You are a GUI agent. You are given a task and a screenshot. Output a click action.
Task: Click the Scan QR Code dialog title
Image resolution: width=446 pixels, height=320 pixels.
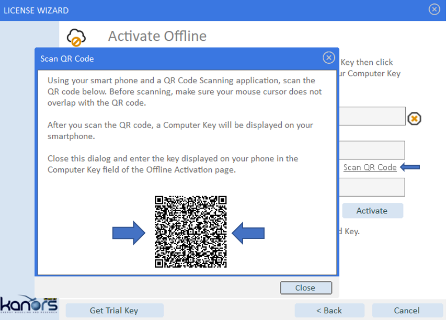point(67,59)
